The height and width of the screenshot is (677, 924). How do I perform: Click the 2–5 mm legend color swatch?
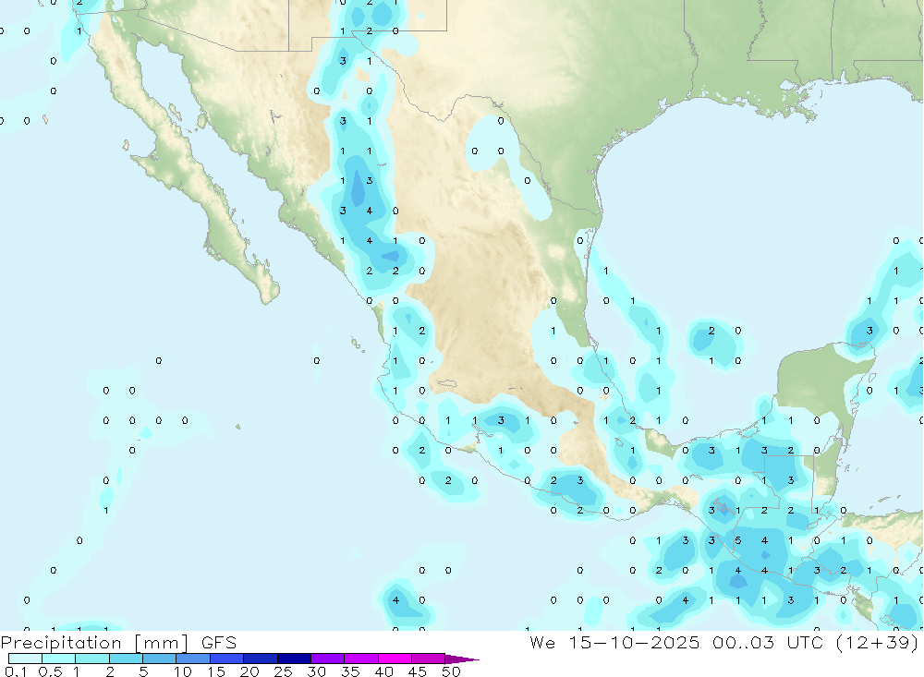pos(126,659)
